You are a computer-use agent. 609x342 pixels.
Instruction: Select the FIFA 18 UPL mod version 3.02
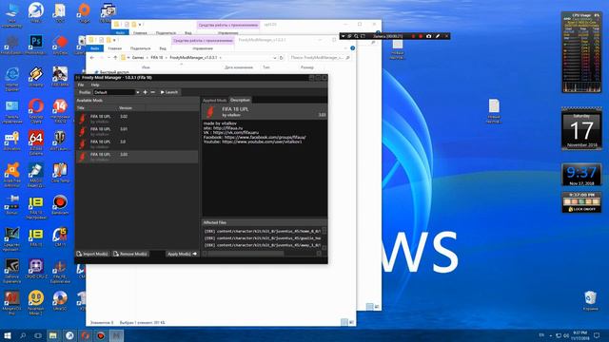tap(137, 119)
